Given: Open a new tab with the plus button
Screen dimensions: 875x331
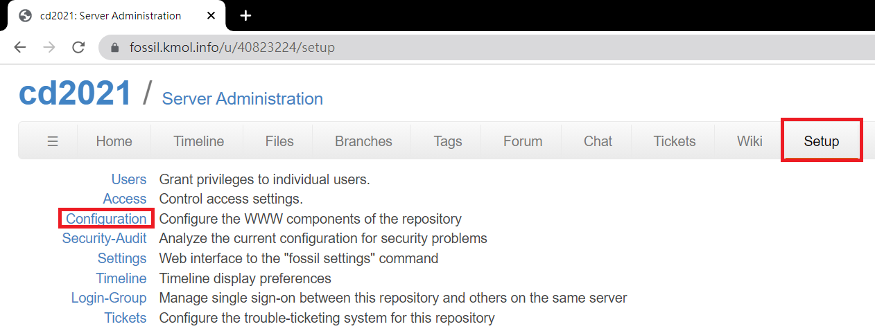Looking at the screenshot, I should [245, 15].
